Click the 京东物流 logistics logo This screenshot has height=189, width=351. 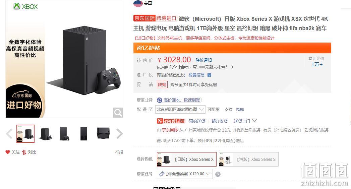(x=171, y=121)
